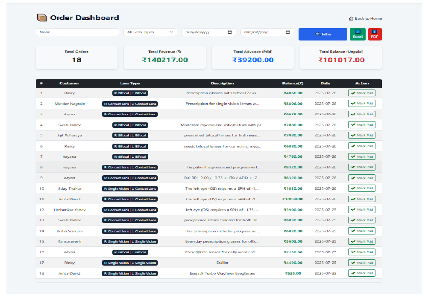This screenshot has height=298, width=428.
Task: Mark Uday Thakur's order as paid
Action: [361, 188]
